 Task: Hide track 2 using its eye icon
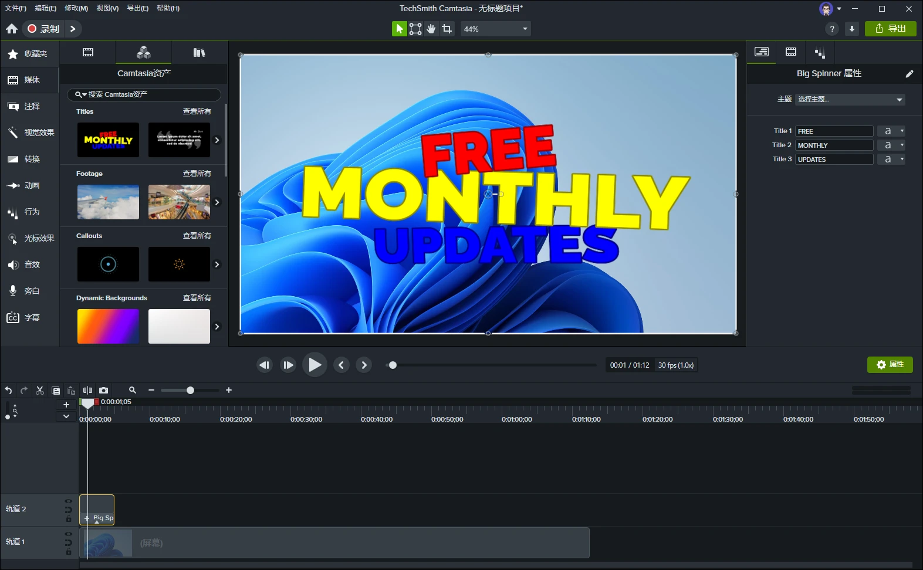tap(69, 501)
